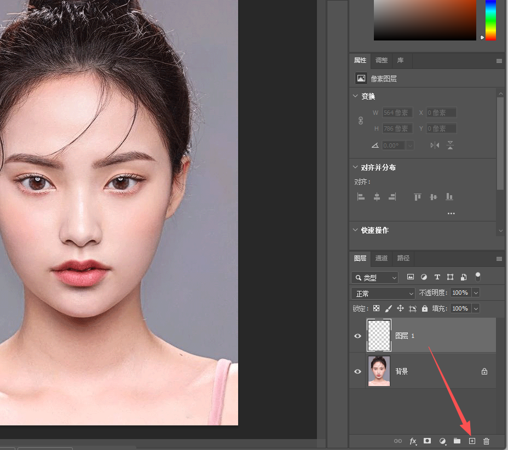
Task: Toggle lock all padlock in 锁定 row
Action: click(425, 308)
